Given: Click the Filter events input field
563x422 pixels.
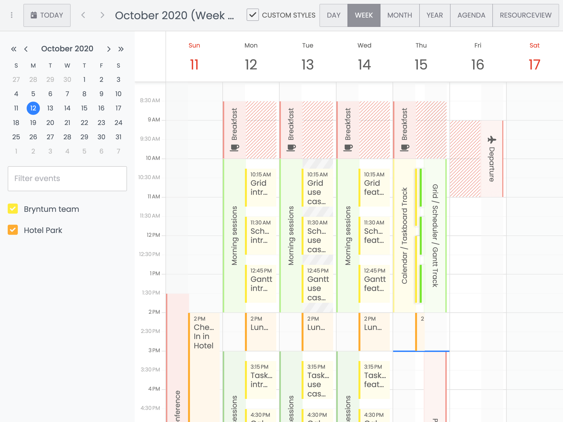Looking at the screenshot, I should [x=67, y=179].
